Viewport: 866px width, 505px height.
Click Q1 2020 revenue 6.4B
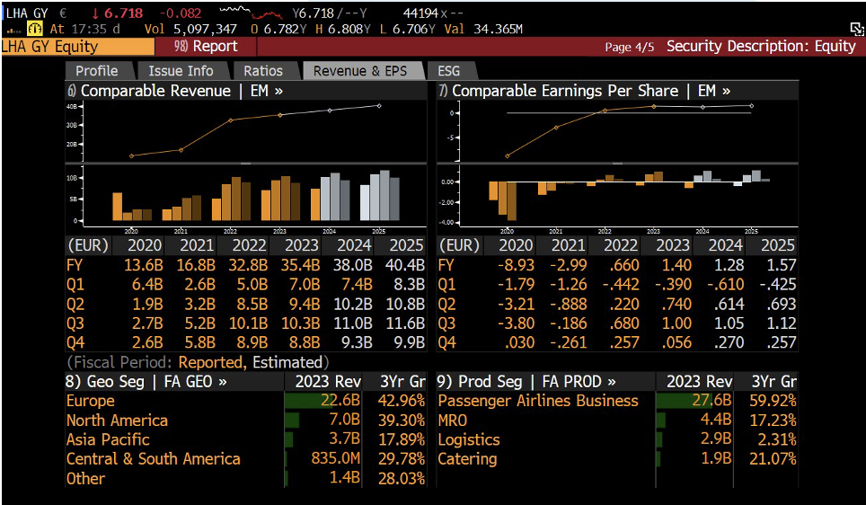tap(147, 285)
